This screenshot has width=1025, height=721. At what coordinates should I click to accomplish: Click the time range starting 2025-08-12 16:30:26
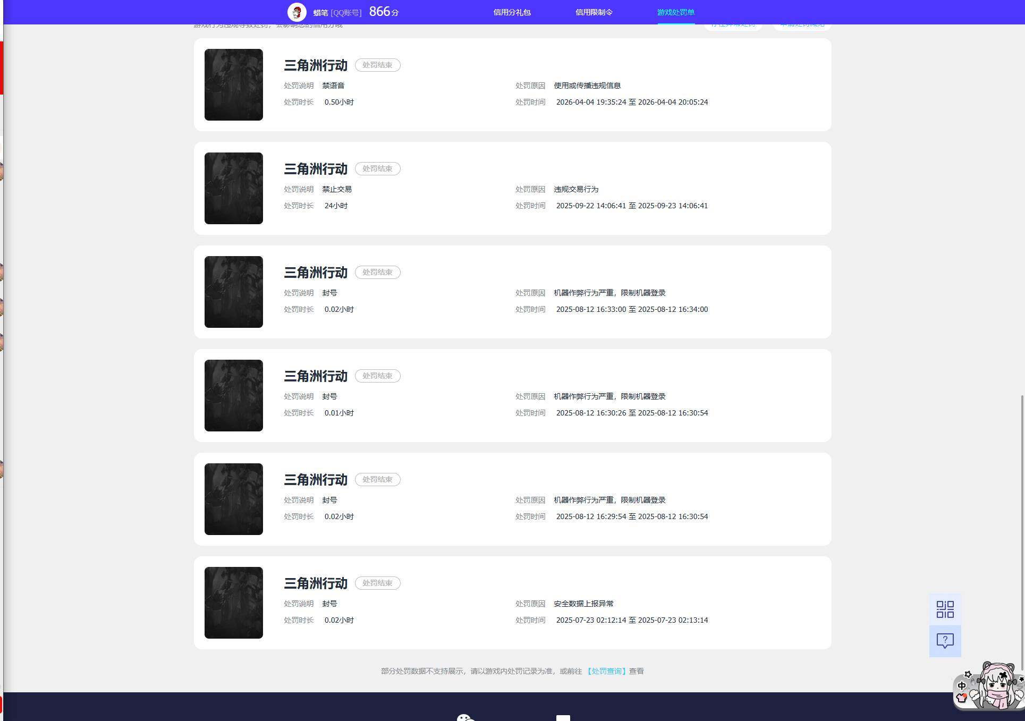pos(632,413)
